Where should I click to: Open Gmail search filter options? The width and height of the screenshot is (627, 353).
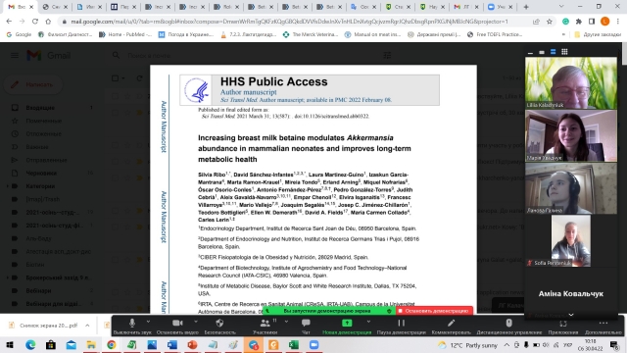pyautogui.click(x=387, y=55)
